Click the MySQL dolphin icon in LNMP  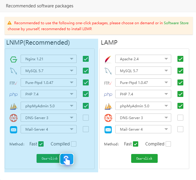pyautogui.click(x=14, y=71)
